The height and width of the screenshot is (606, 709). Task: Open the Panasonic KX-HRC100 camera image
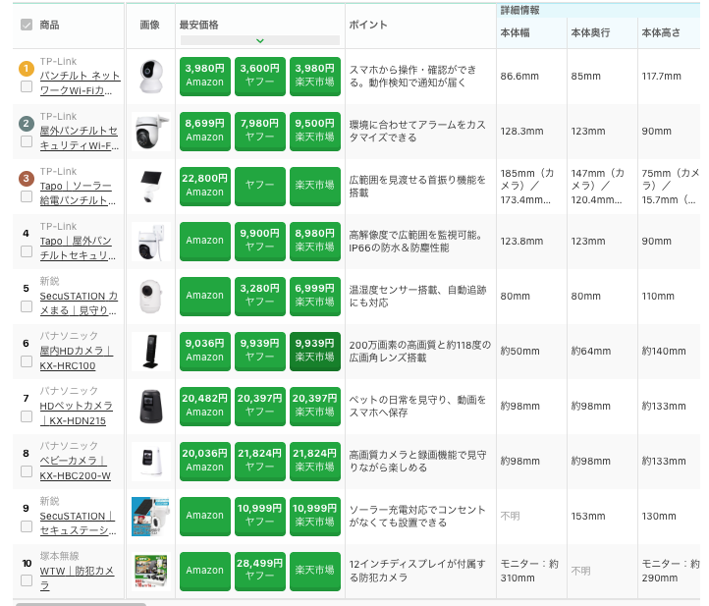151,351
